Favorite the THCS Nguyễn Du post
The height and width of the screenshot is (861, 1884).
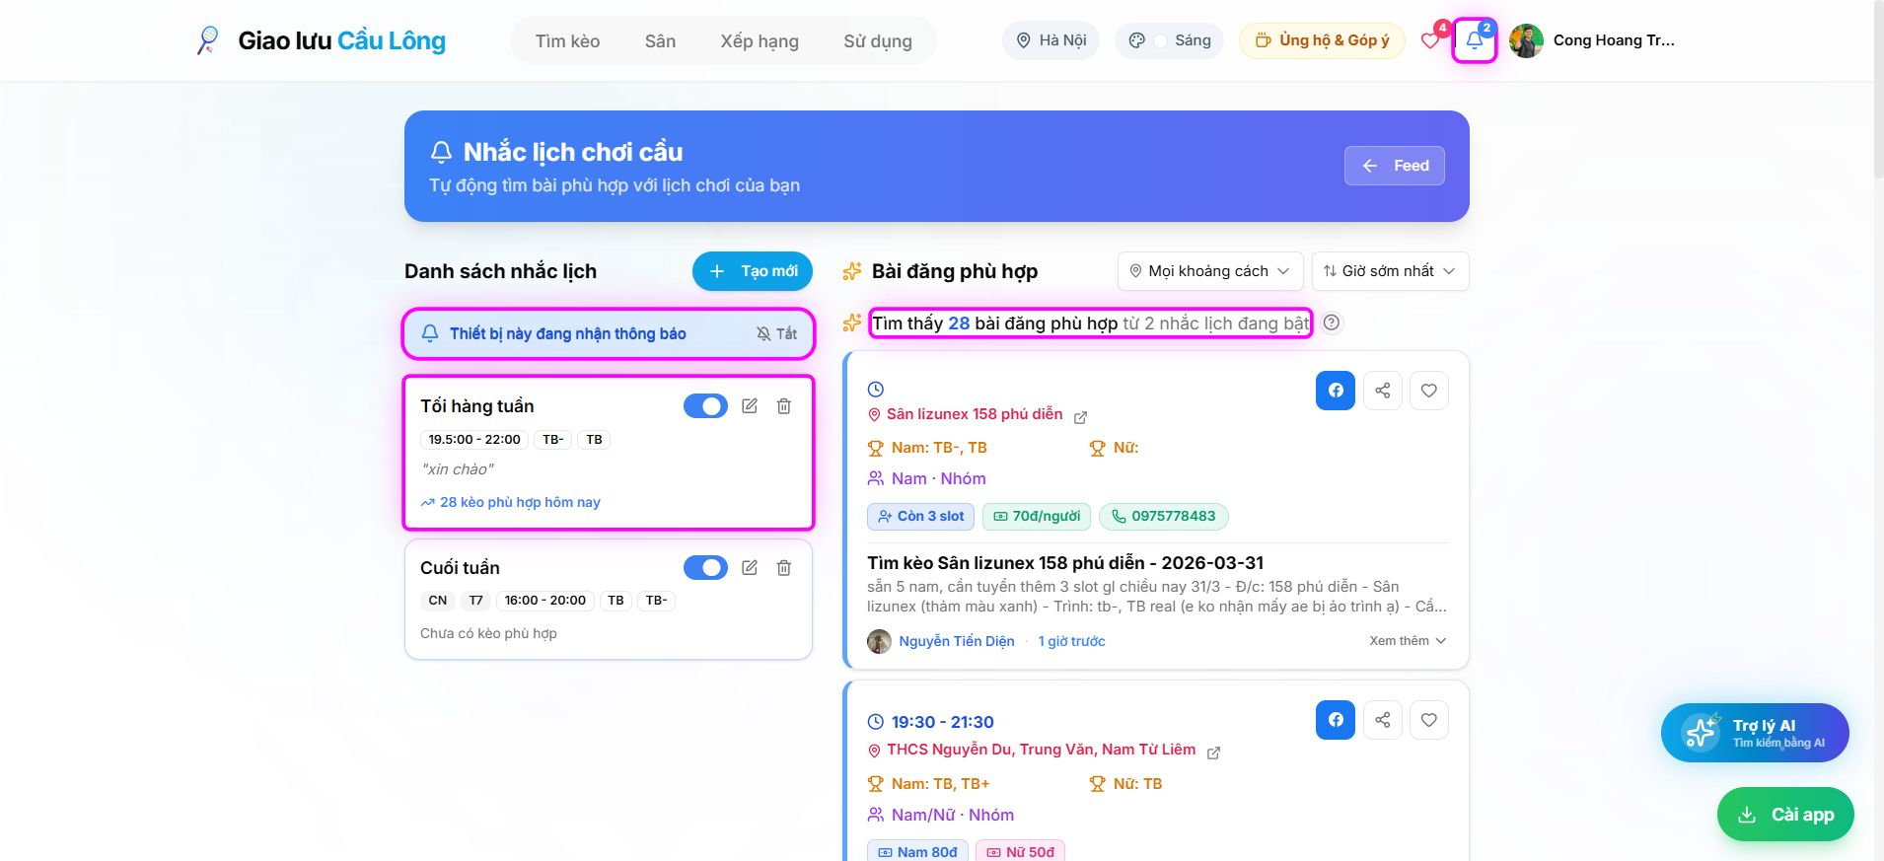[x=1429, y=720]
